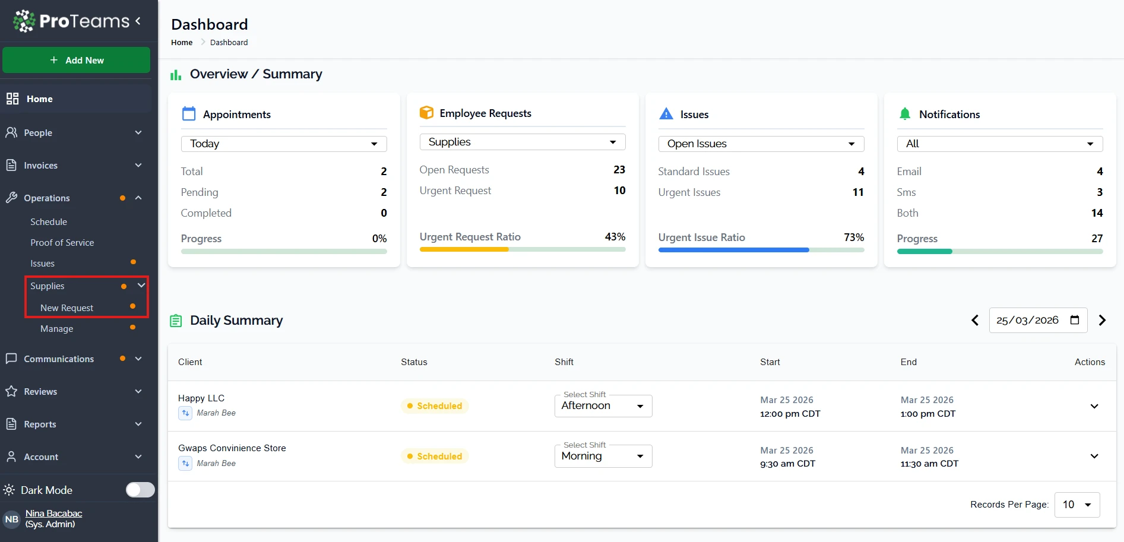Open New Request under Supplies
Viewport: 1124px width, 542px height.
tap(67, 308)
